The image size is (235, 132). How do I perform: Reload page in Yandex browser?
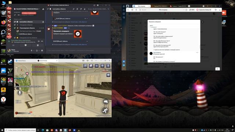coord(136,10)
